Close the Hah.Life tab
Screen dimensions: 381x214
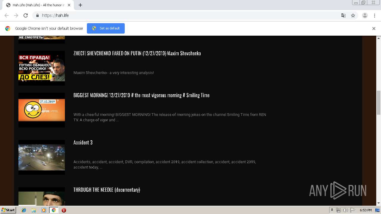click(x=69, y=5)
